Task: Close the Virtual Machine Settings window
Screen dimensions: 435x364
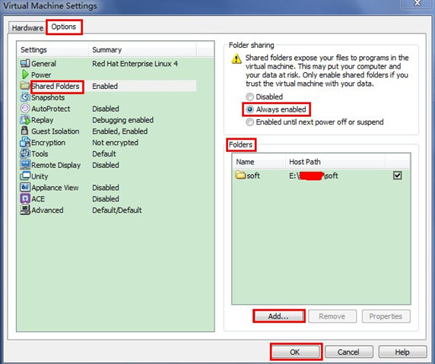Action: (418, 3)
